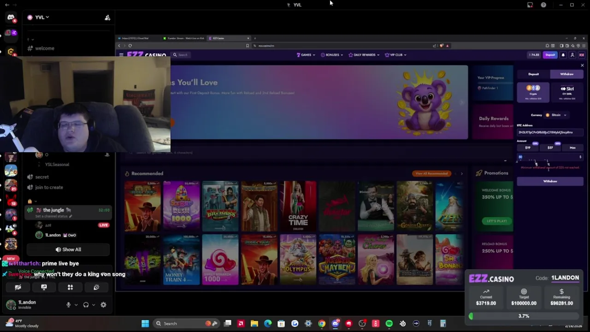
Task: Click 1Landon user in the jungle channel
Action: tap(55, 235)
